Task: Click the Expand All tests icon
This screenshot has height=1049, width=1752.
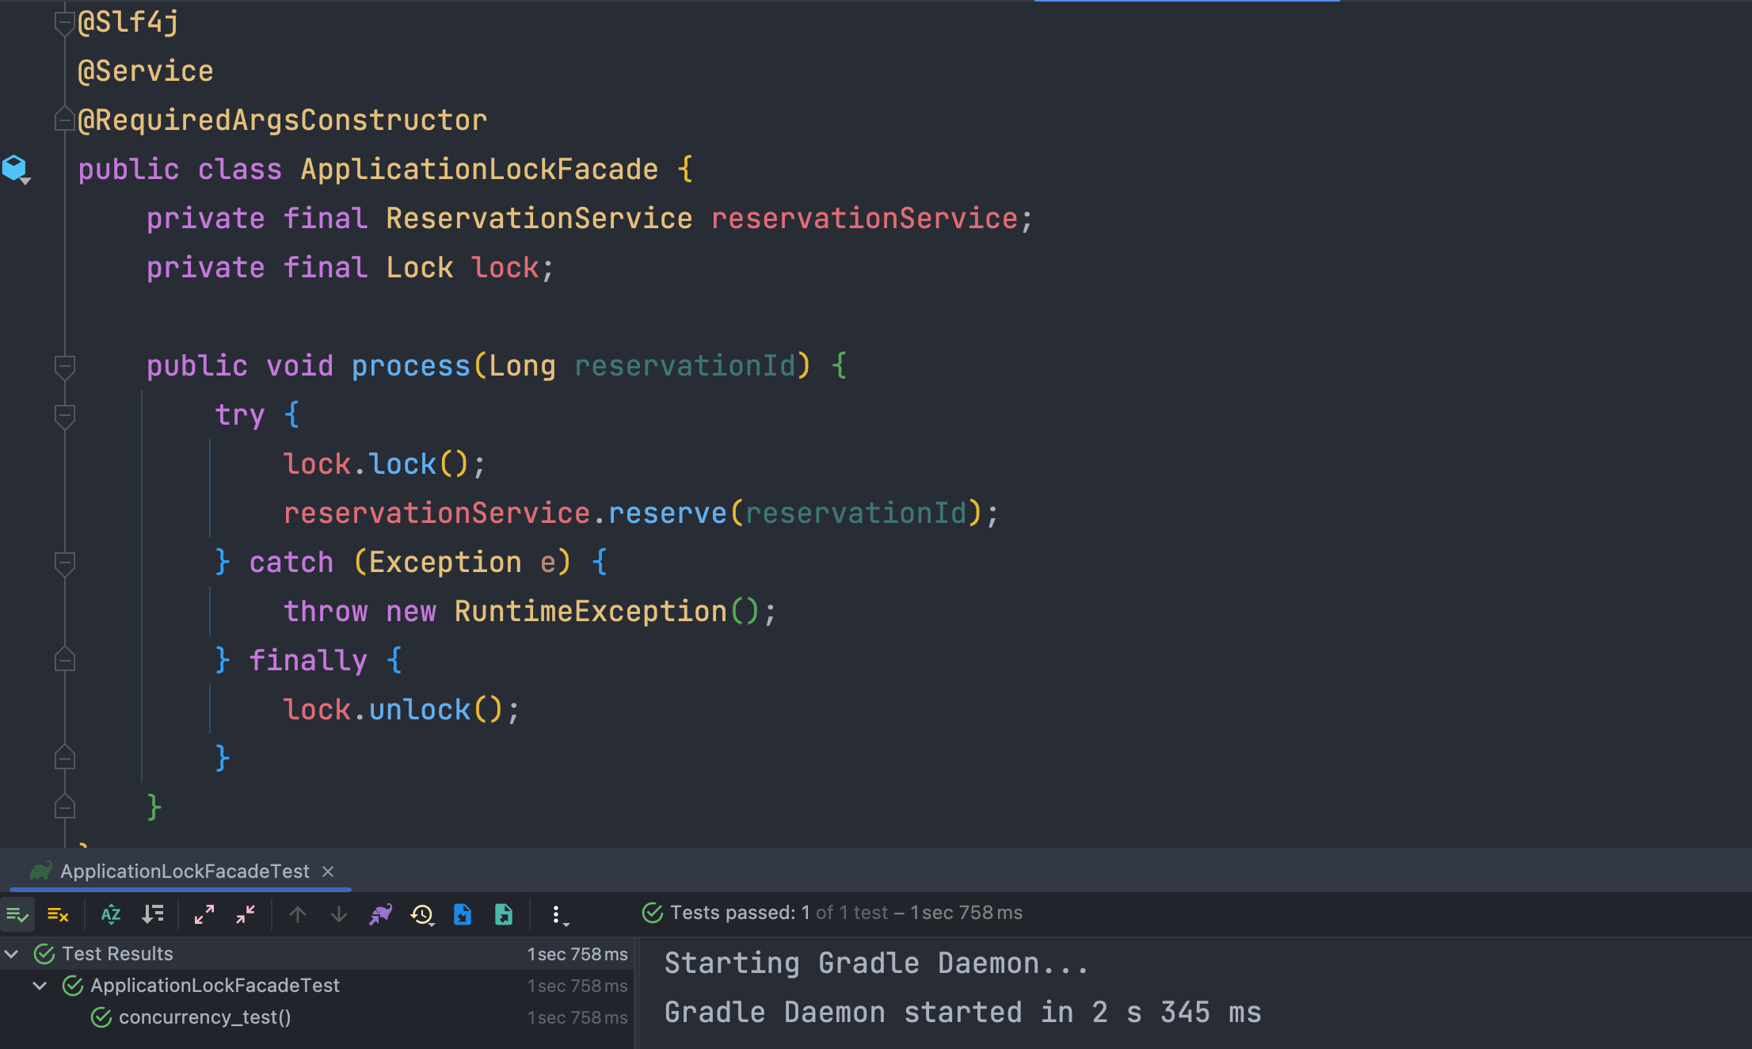Action: click(x=204, y=915)
